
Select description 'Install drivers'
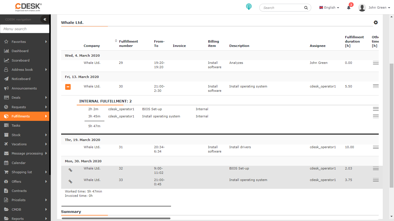point(240,147)
